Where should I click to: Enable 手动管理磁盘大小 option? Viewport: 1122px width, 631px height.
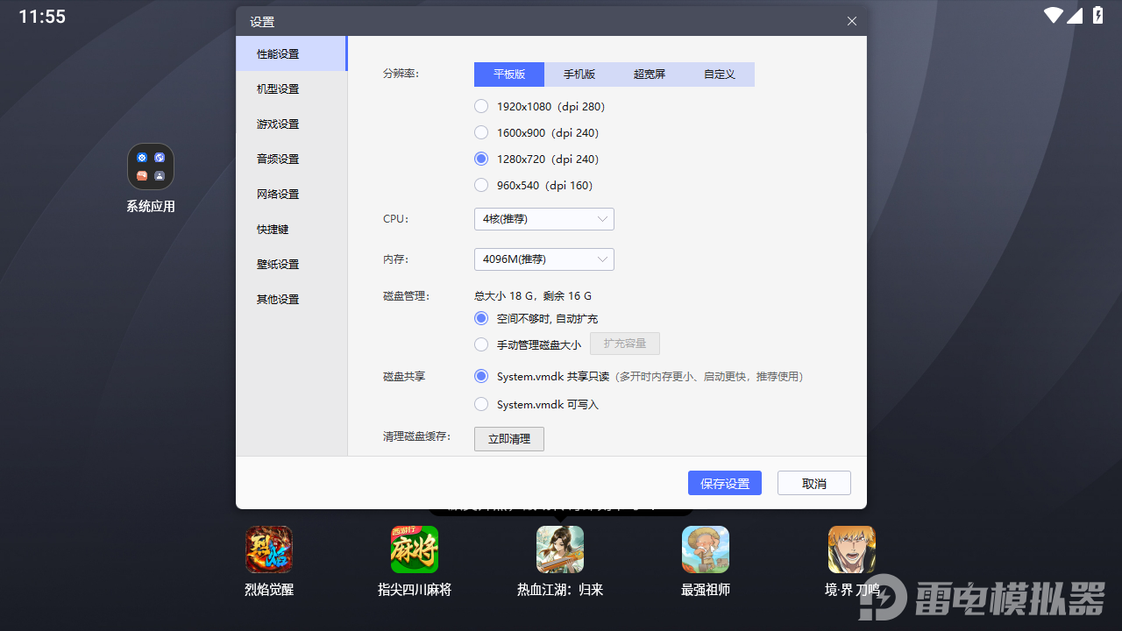481,344
